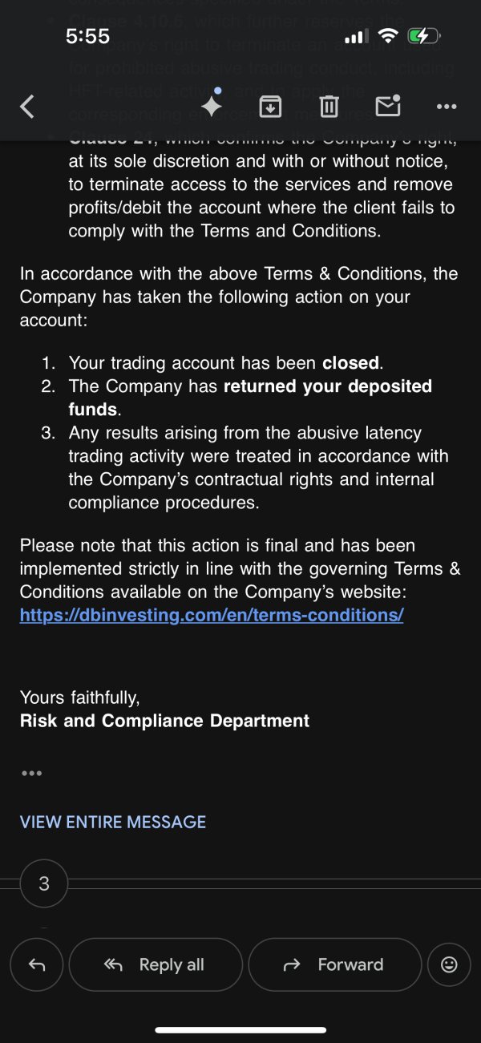
Task: Tap the 5:55 clock in the status bar
Action: pos(88,36)
